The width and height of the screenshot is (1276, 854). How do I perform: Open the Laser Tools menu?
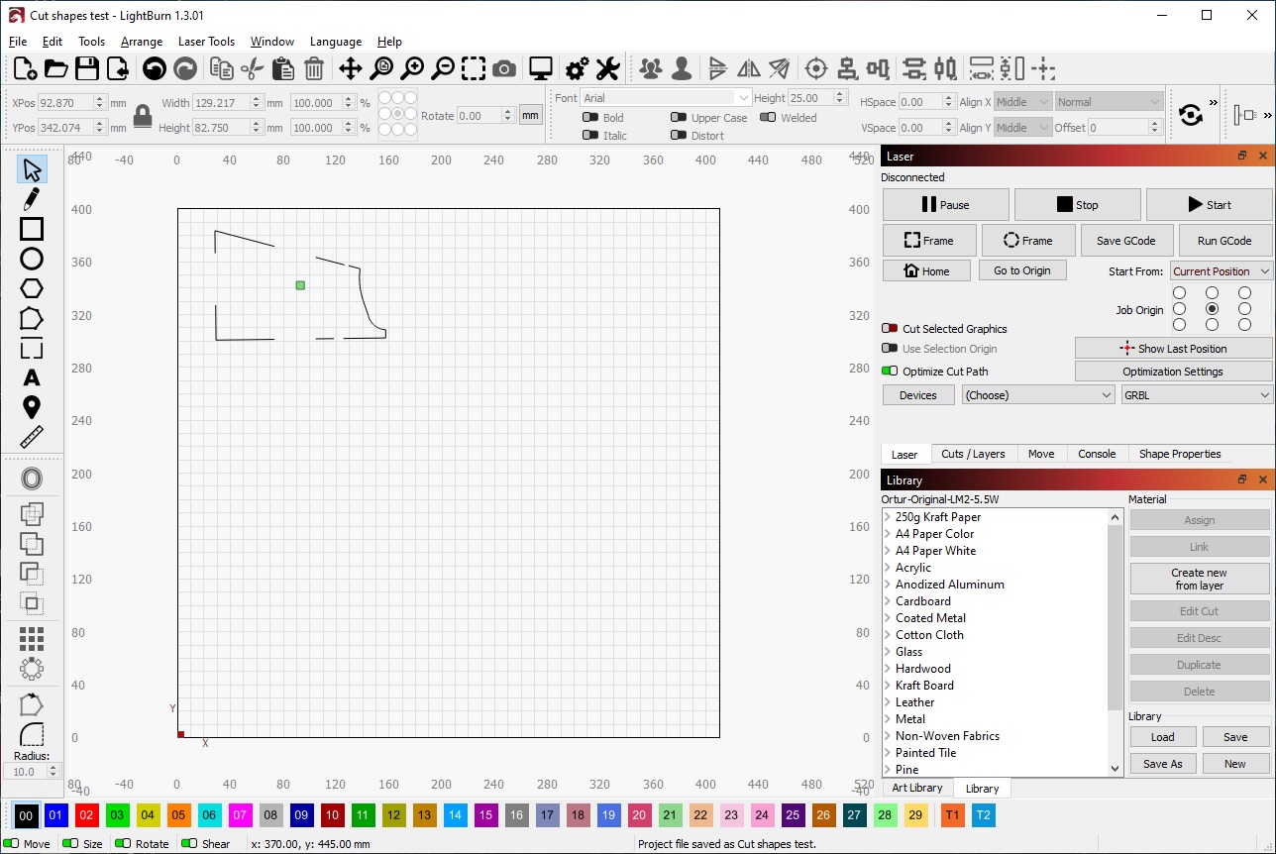pos(206,42)
